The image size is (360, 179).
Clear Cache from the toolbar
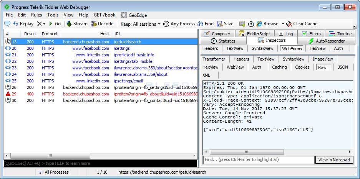[302, 24]
